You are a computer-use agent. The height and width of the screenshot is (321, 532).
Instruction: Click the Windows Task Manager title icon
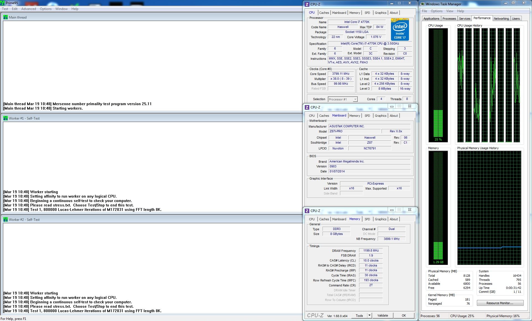point(423,4)
